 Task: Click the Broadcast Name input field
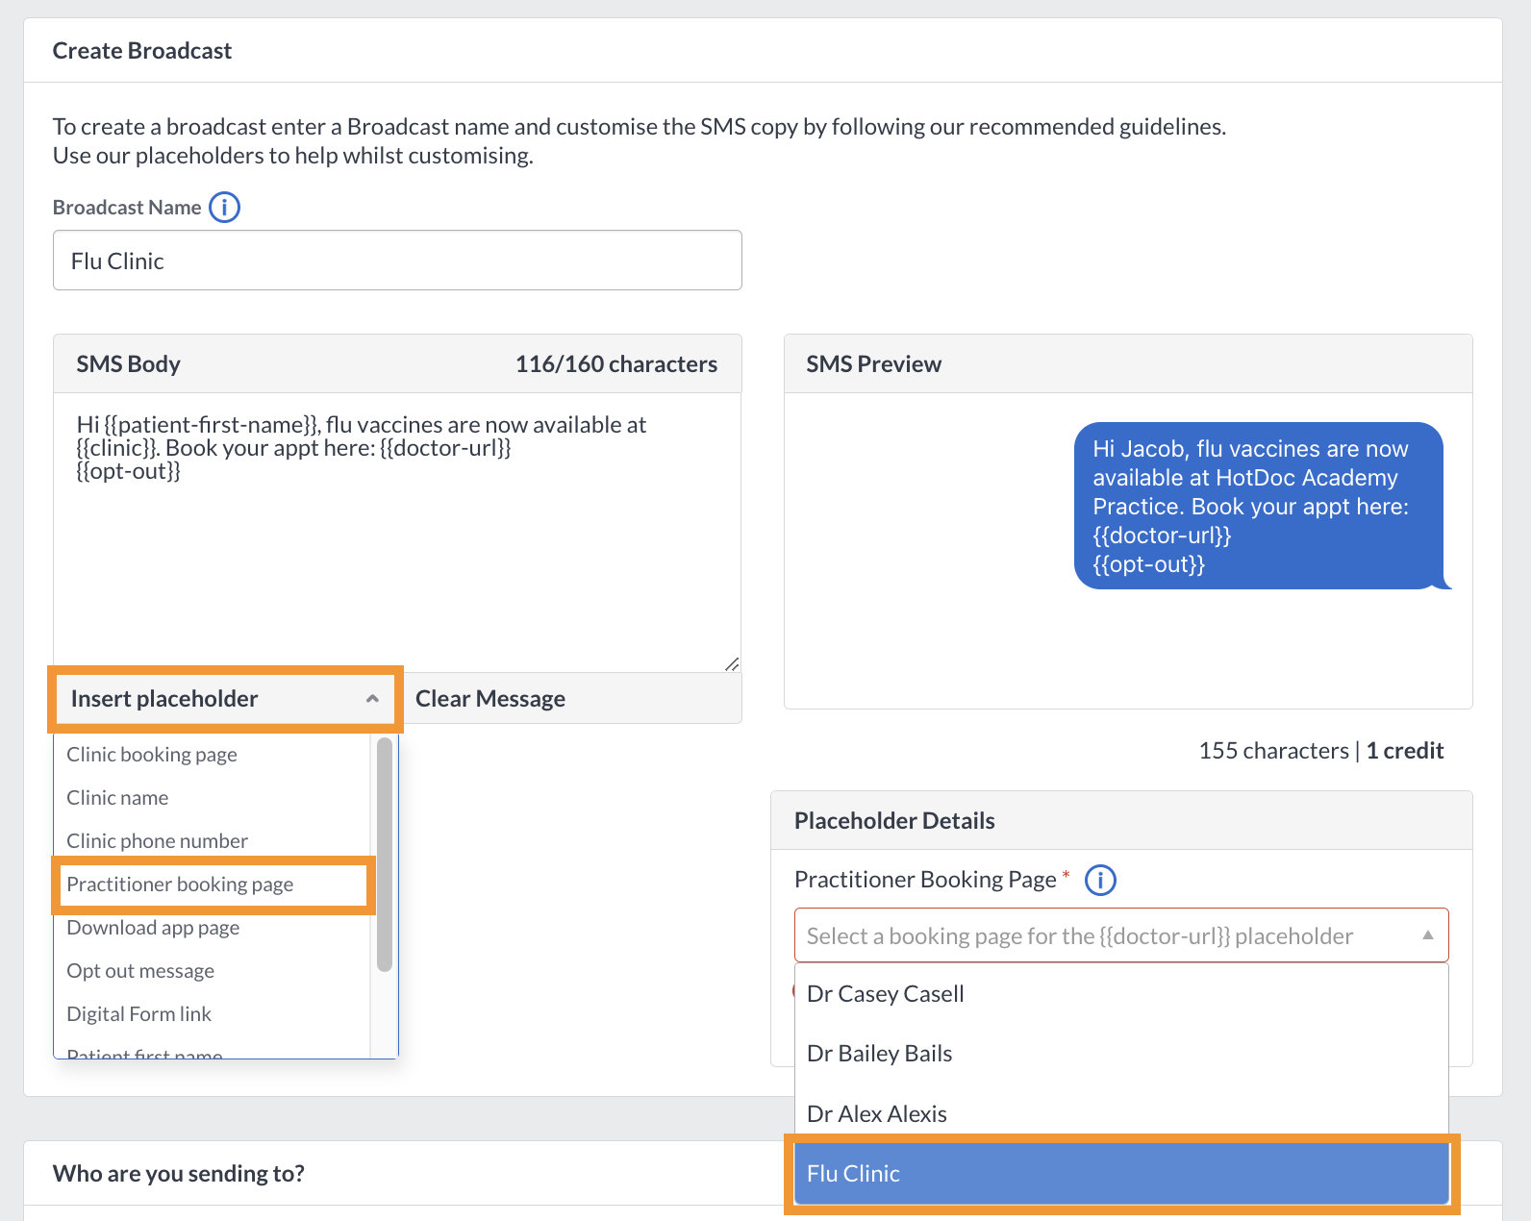[x=397, y=261]
